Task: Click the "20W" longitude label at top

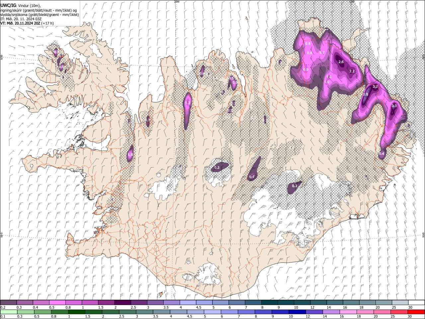Action: [177, 2]
